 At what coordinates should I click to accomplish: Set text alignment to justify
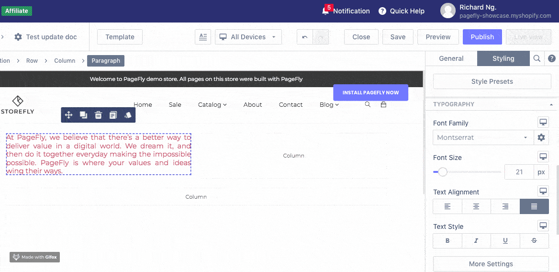tap(534, 206)
